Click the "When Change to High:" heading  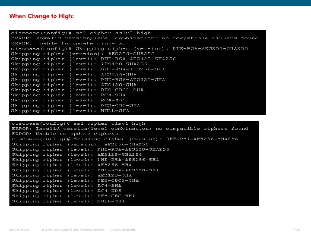click(41, 16)
